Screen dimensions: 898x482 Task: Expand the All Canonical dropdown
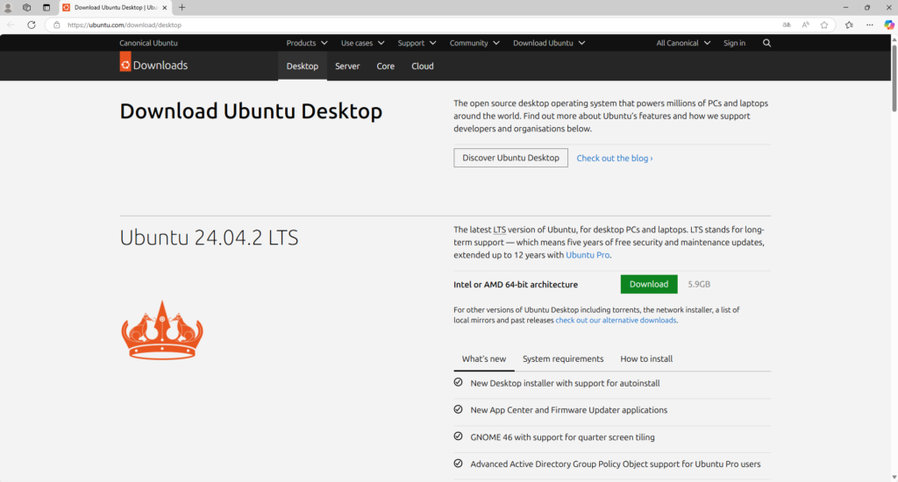[x=683, y=43]
